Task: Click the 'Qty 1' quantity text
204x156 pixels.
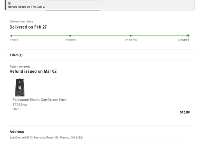Action: pos(16,109)
